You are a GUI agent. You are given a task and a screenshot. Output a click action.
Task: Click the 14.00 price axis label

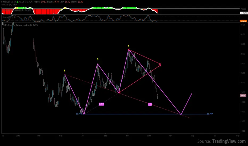[x=243, y=121]
